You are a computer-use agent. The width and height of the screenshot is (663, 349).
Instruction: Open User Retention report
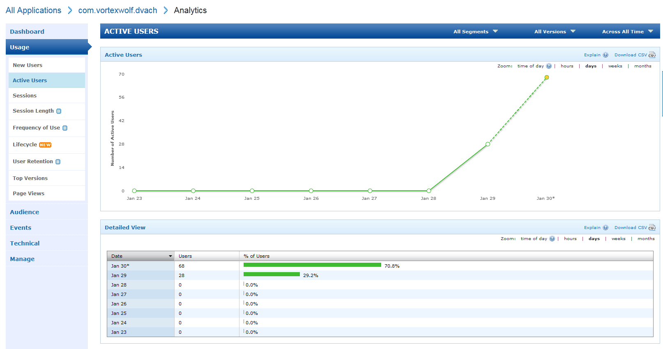tap(46, 162)
